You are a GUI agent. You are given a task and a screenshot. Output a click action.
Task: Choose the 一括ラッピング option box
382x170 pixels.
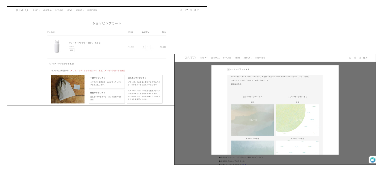107,82
